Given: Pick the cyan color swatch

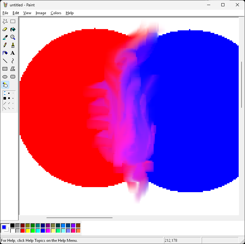Looking at the screenshot, I should 38,230.
